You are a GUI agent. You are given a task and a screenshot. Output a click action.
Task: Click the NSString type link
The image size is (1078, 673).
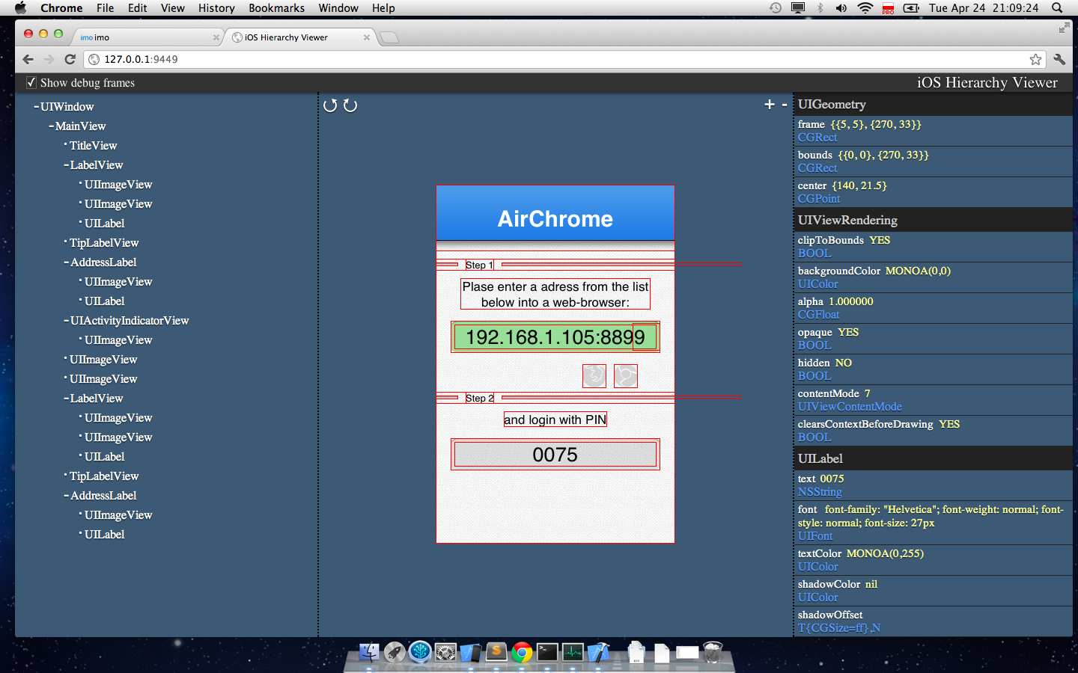[820, 492]
